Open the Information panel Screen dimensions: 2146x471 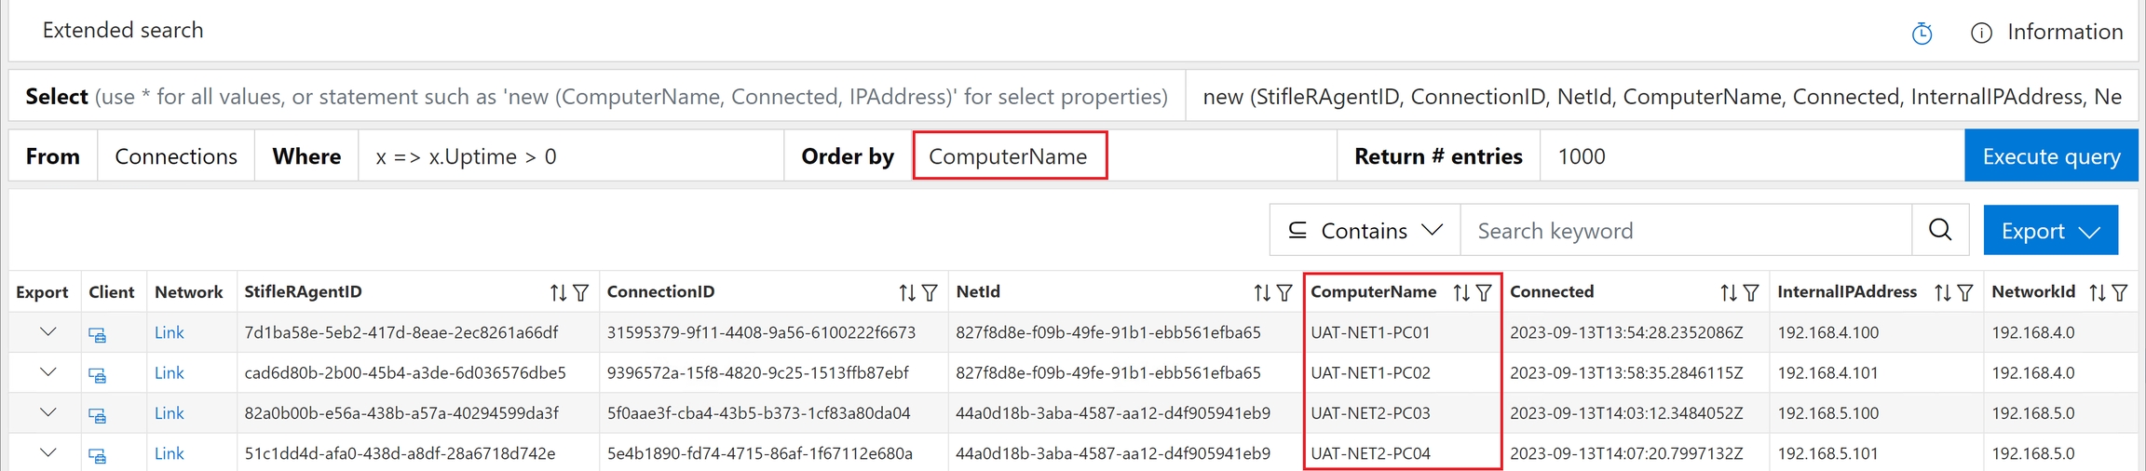tap(2047, 33)
